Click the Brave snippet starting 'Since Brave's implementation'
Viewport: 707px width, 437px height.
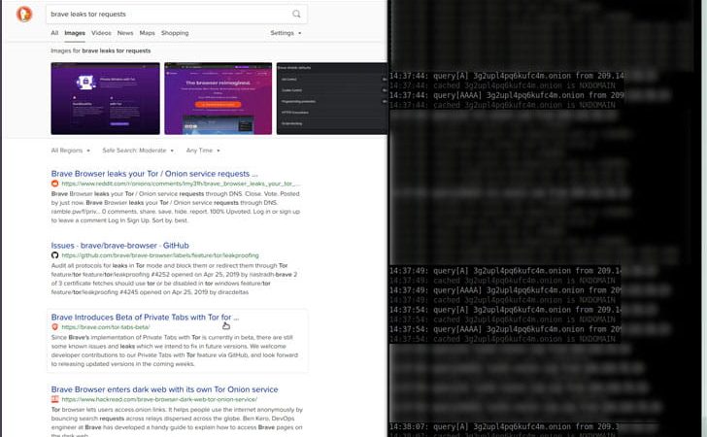coord(175,351)
